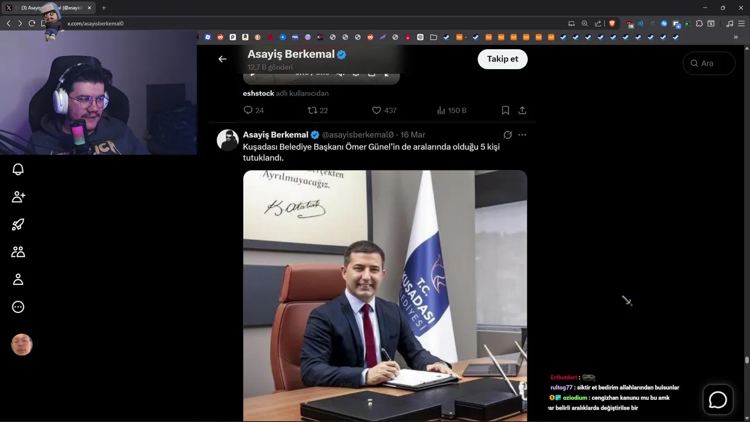
Task: View analytics showing 150 B views
Action: pyautogui.click(x=451, y=110)
